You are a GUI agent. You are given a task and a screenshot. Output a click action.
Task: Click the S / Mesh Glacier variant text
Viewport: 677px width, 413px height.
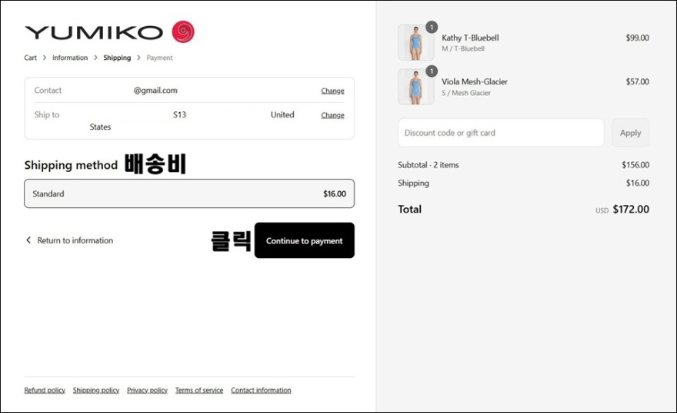466,93
